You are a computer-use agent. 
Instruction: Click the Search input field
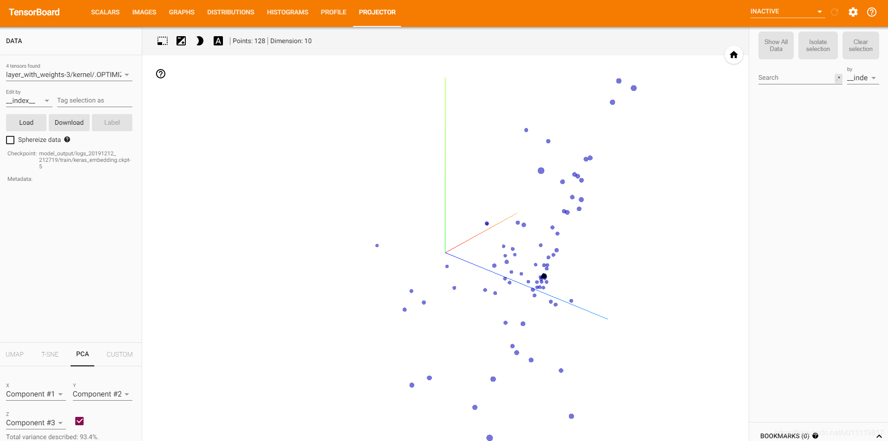tap(796, 78)
